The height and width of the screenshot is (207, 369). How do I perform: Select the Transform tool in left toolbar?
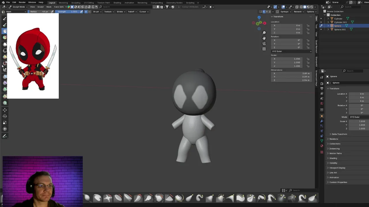(x=5, y=129)
